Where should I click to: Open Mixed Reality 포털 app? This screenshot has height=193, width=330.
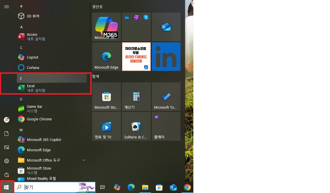(52, 179)
